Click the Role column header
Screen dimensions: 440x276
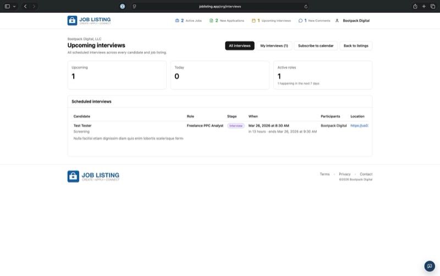[190, 116]
